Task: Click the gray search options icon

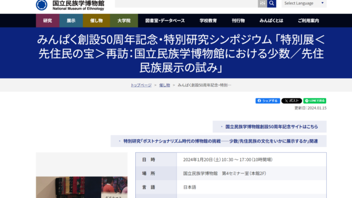Action: click(x=262, y=3)
